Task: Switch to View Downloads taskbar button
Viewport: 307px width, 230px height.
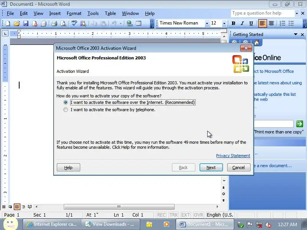Action: pyautogui.click(x=110, y=224)
